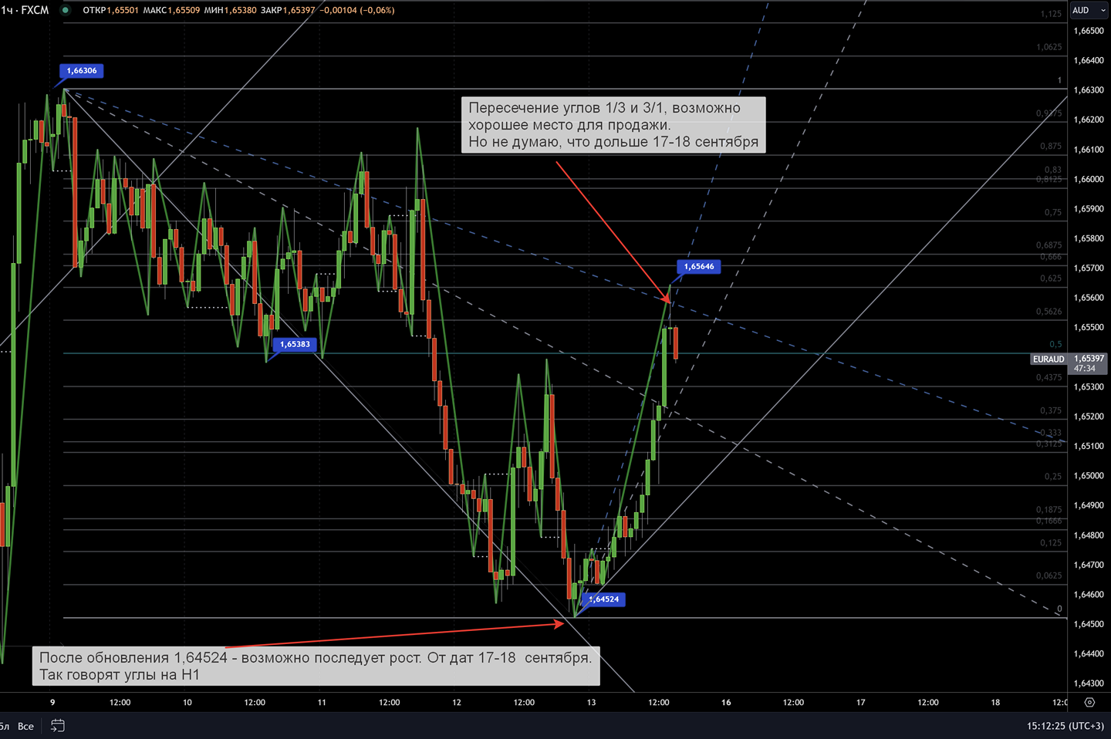Click the green market status dot
This screenshot has height=739, width=1111.
pyautogui.click(x=66, y=10)
